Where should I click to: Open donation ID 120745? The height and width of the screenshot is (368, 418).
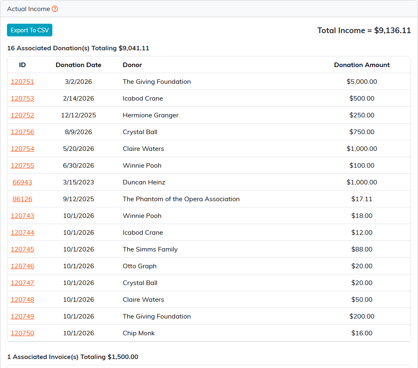(22, 249)
